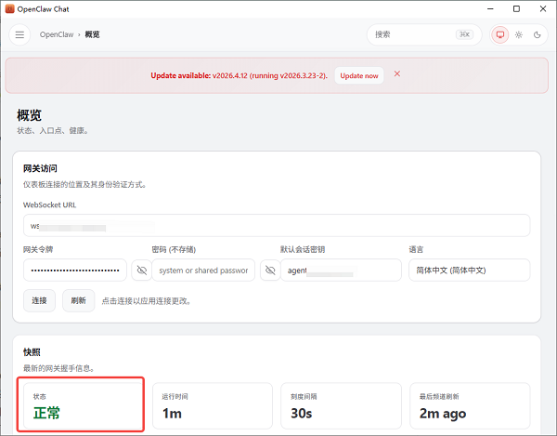Toggle gateway token visibility eye icon
The width and height of the screenshot is (557, 436).
[x=142, y=271]
